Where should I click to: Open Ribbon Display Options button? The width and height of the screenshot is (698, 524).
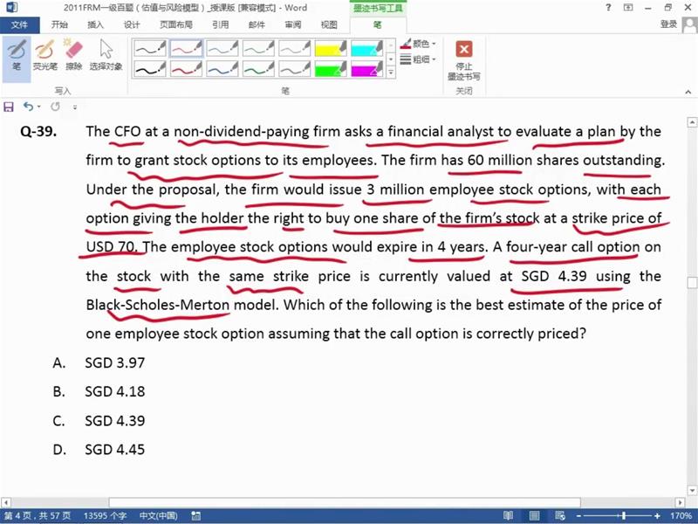pyautogui.click(x=628, y=8)
